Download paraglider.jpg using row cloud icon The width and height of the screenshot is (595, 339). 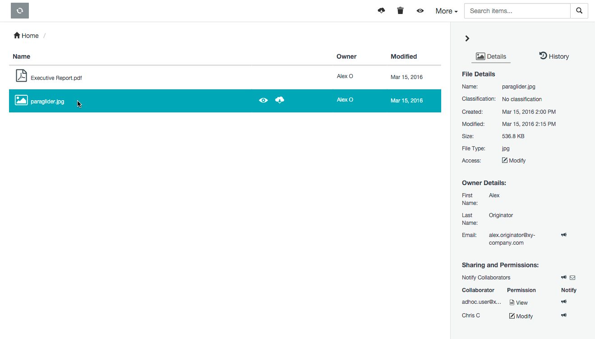pos(280,100)
